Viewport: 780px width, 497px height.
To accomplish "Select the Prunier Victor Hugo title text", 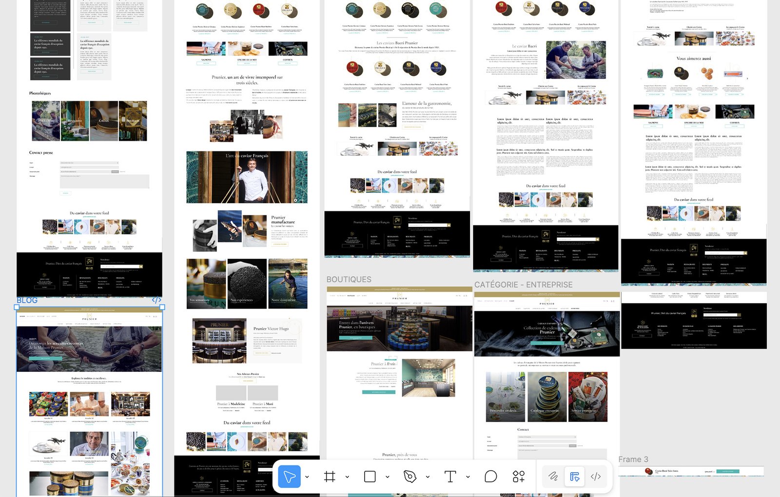I will pyautogui.click(x=271, y=329).
